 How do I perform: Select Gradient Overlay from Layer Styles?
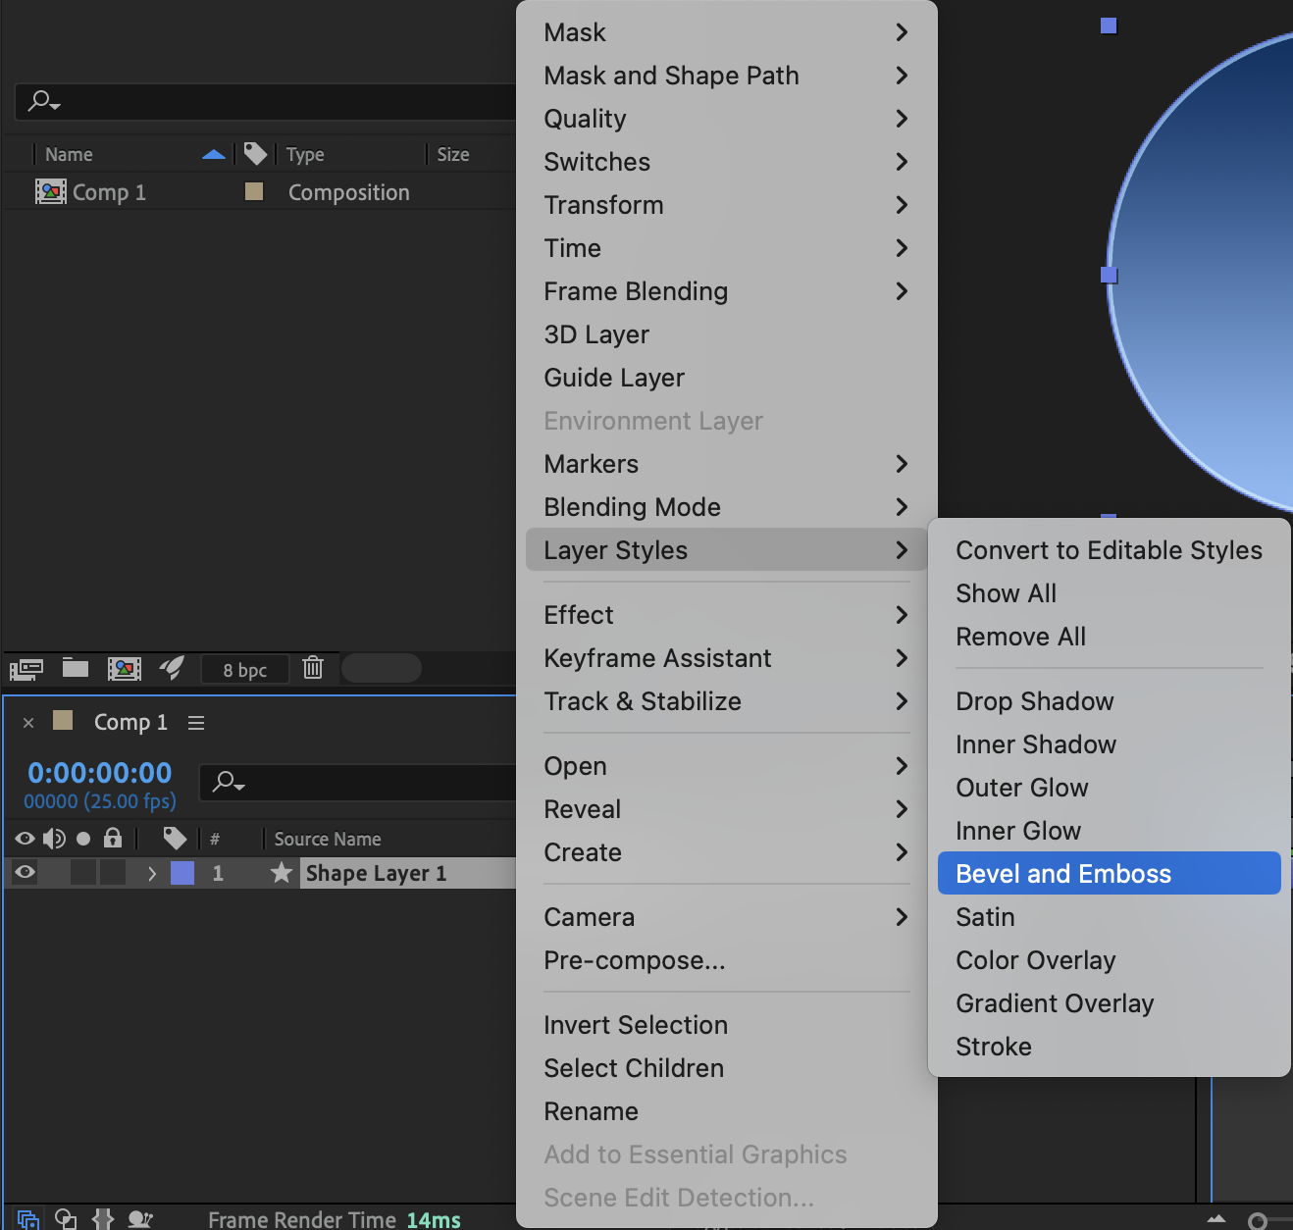coord(1110,1003)
